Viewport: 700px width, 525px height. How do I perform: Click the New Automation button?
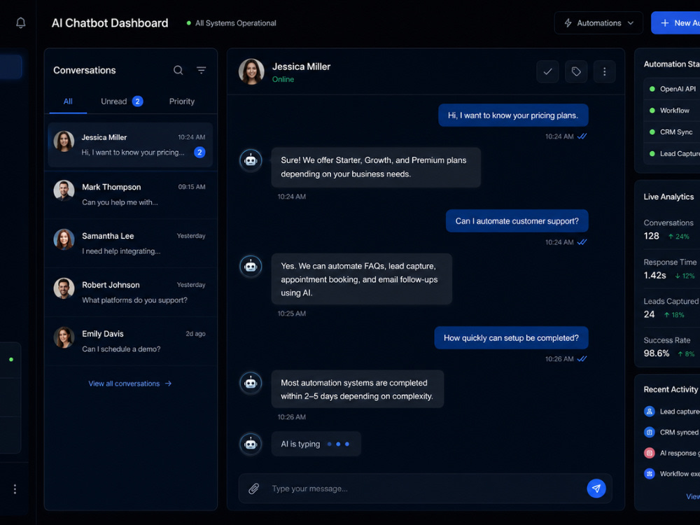pos(675,23)
